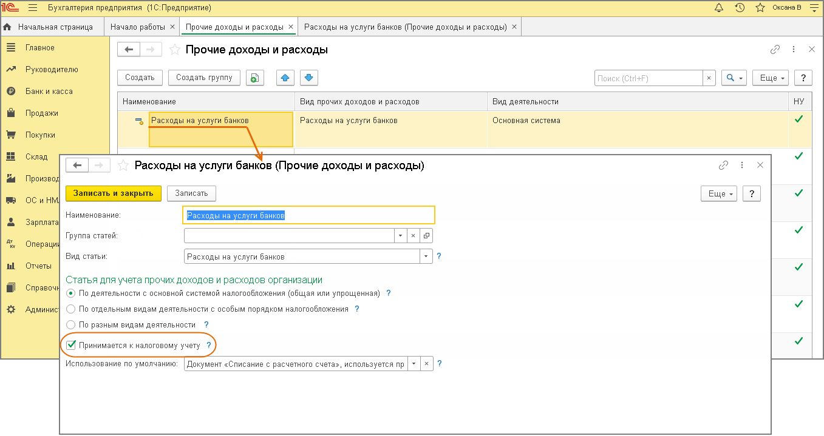This screenshot has width=824, height=436.
Task: Open three-dot menu in list window
Action: click(x=793, y=50)
